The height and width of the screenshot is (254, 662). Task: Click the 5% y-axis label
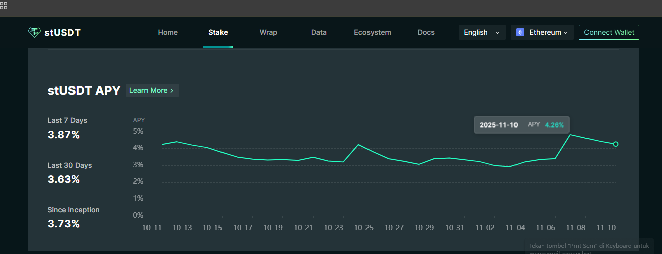click(x=138, y=131)
